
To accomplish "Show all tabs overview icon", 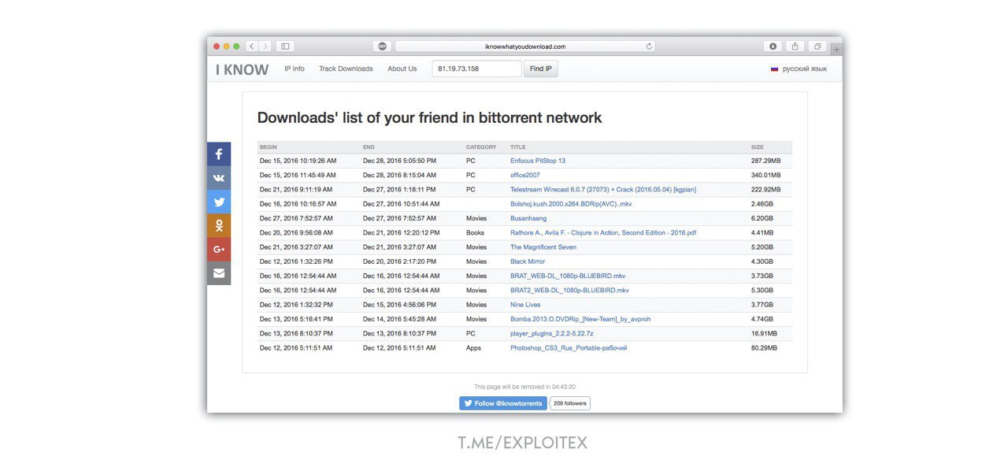I will coord(817,46).
